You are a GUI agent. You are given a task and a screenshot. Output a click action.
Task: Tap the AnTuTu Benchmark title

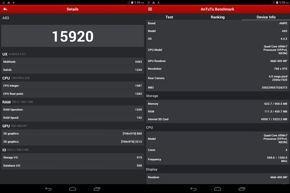tap(217, 9)
